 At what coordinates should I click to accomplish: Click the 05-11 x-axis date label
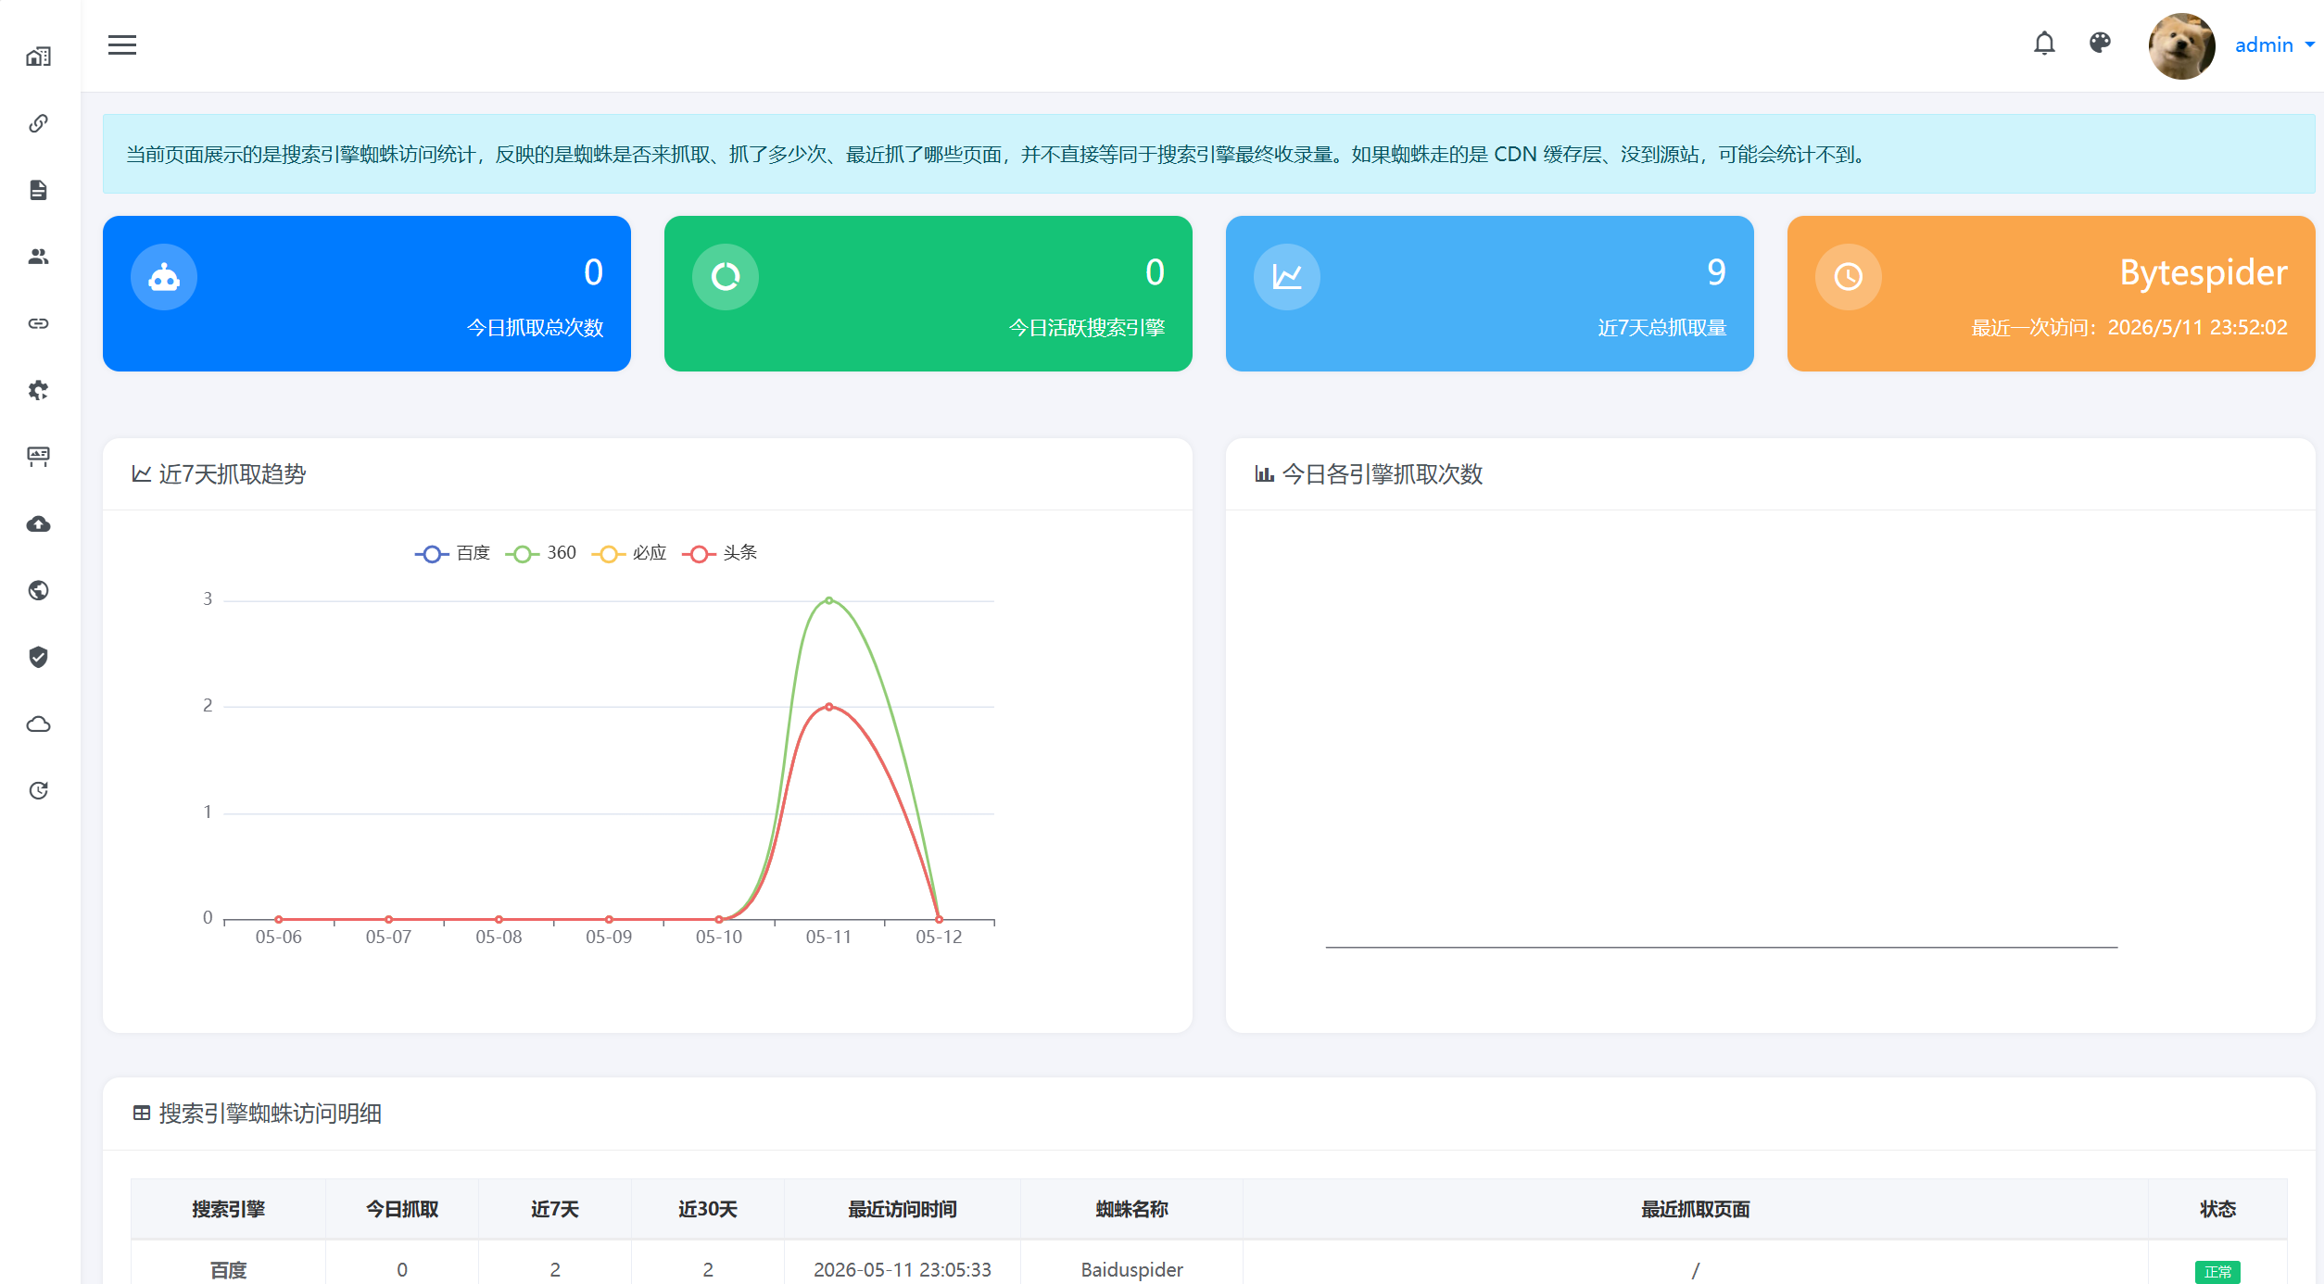click(x=828, y=937)
